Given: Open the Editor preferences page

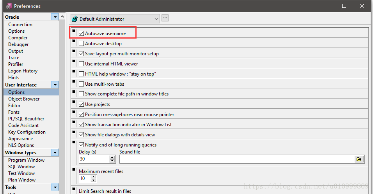Looking at the screenshot, I should [x=14, y=106].
